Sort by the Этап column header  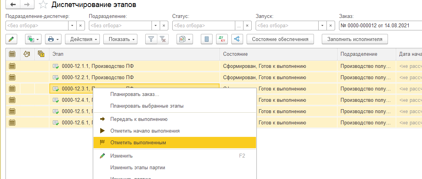tap(134, 54)
